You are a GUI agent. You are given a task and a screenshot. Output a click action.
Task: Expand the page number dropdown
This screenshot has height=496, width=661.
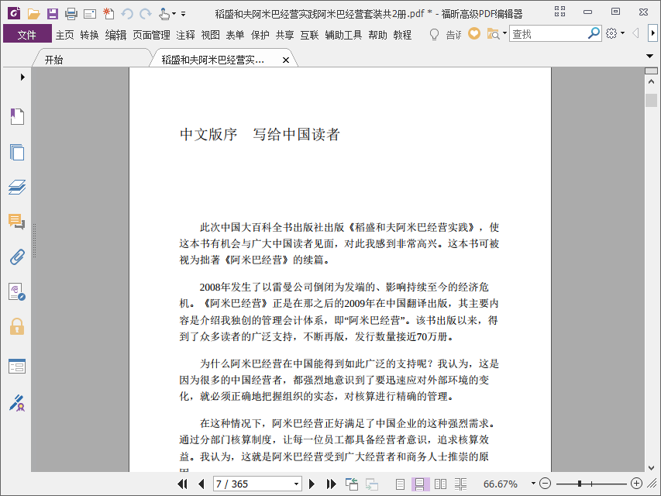[x=296, y=484]
